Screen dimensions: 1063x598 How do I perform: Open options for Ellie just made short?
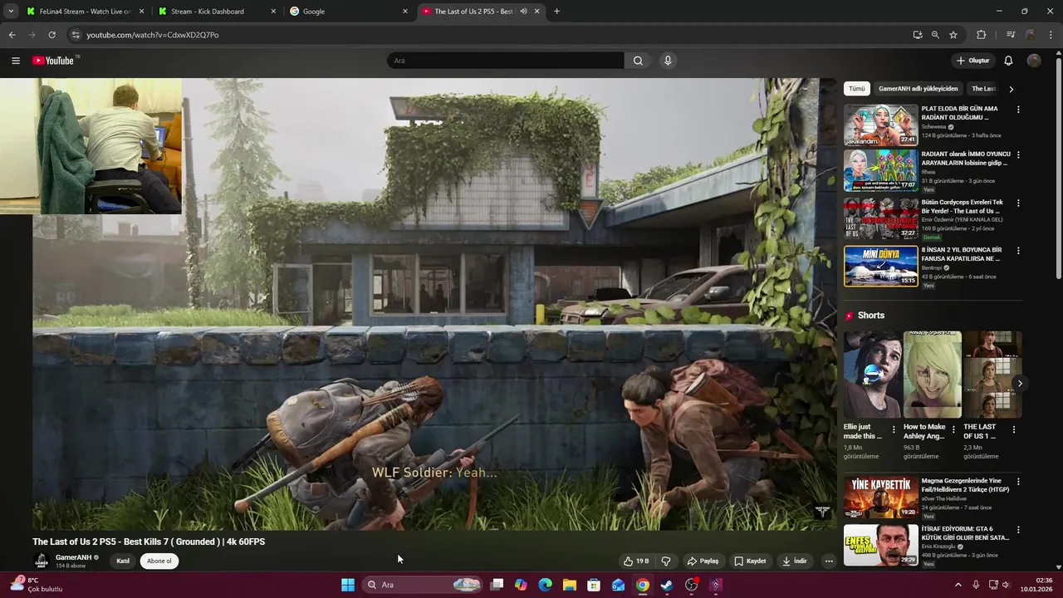[894, 429]
